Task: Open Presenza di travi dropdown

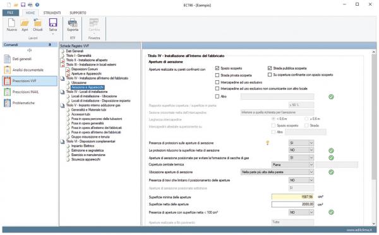Action: (x=301, y=180)
